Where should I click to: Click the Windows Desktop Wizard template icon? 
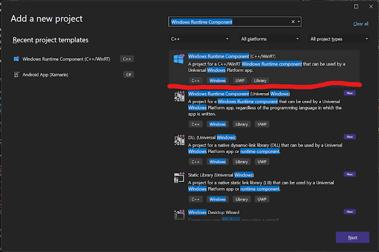(x=179, y=215)
